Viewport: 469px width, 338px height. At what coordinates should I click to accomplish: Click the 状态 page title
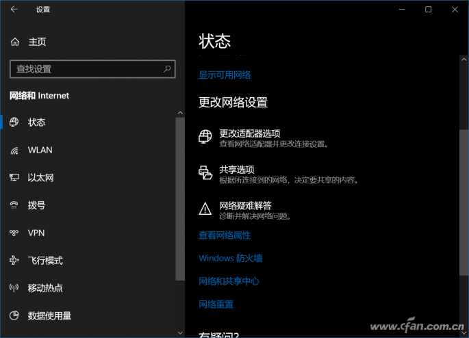click(x=215, y=41)
